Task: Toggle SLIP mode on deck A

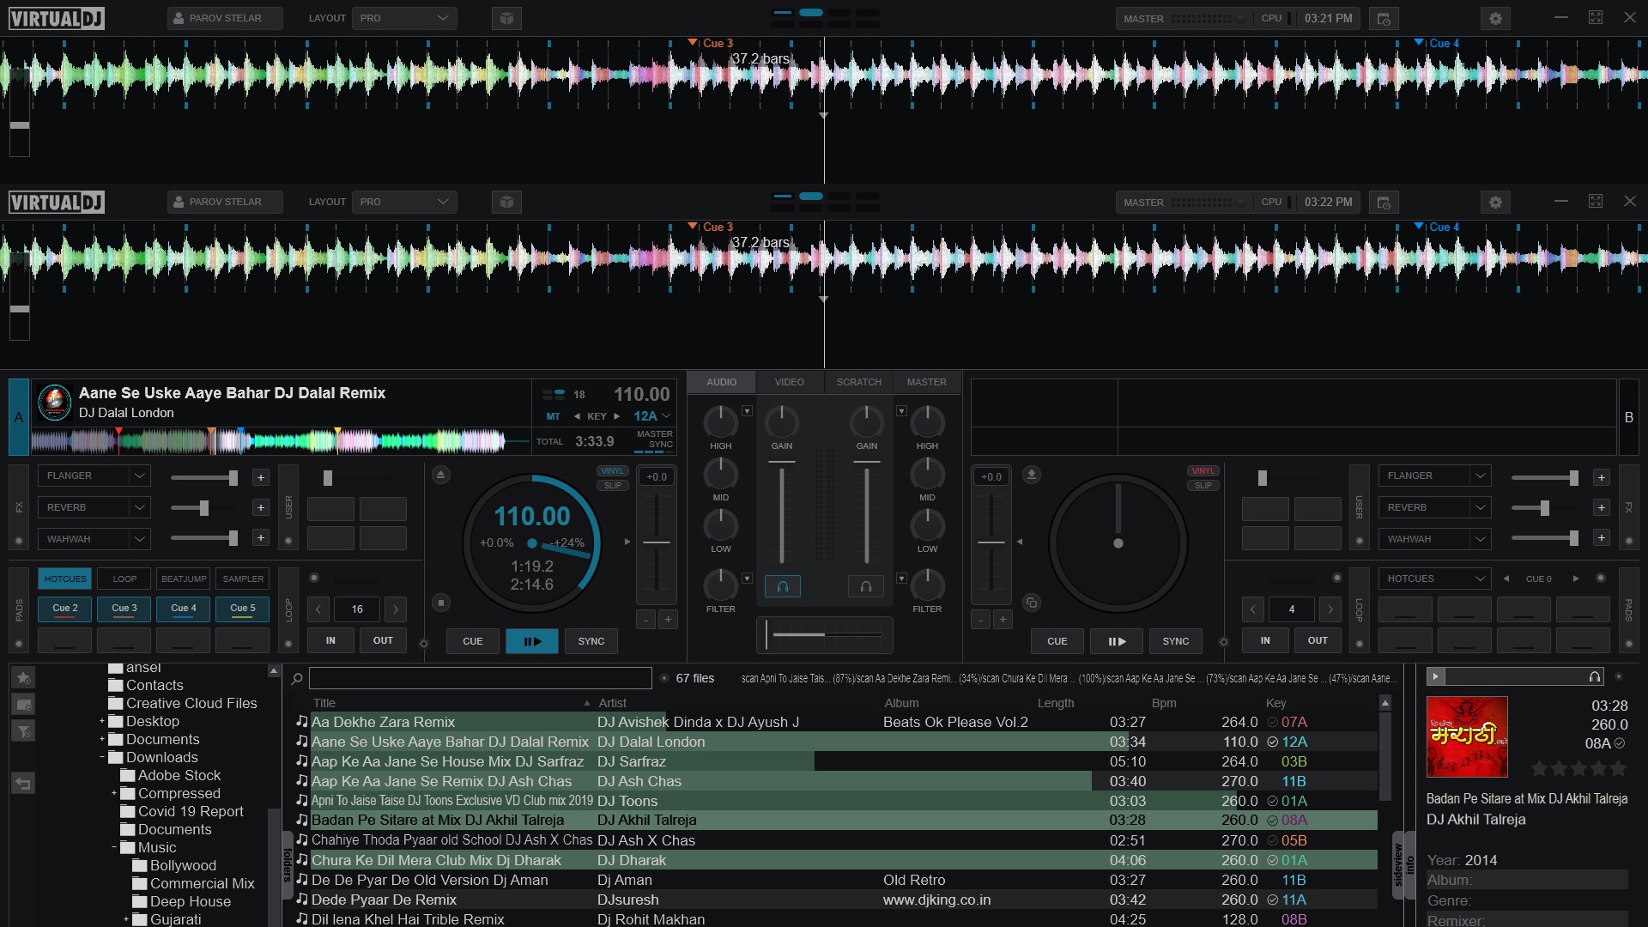Action: pyautogui.click(x=612, y=486)
